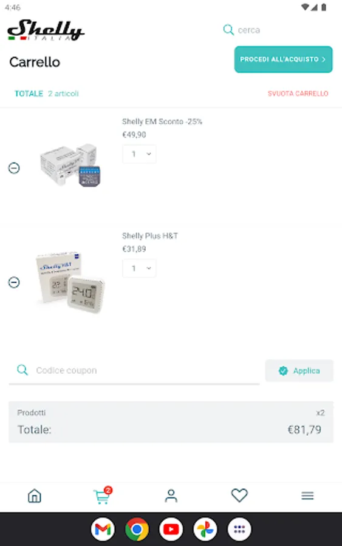Open the home tab in bottom navigation
Viewport: 342px width, 546px height.
[35, 496]
